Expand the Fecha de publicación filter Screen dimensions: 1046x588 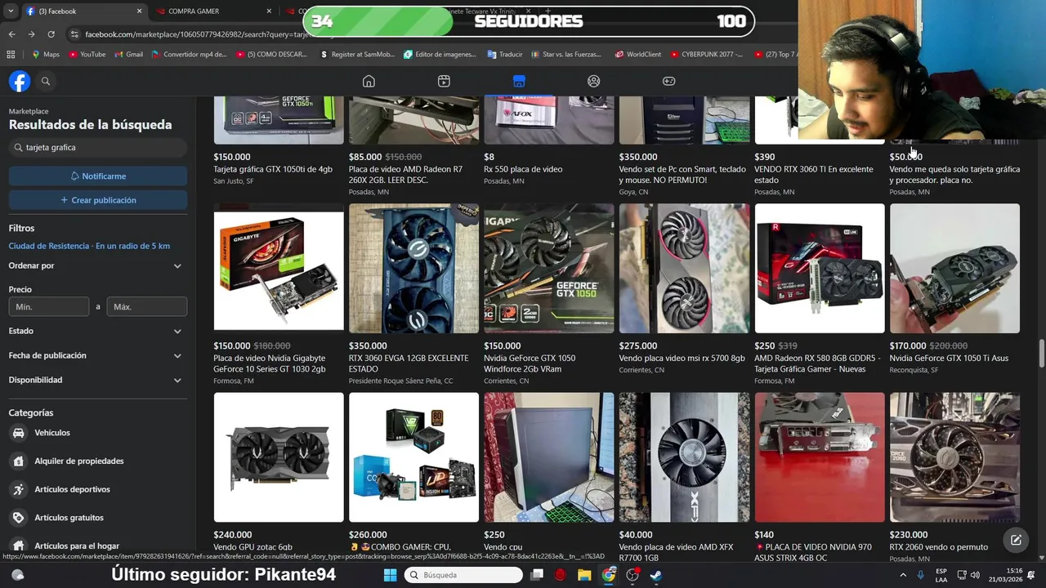[98, 355]
